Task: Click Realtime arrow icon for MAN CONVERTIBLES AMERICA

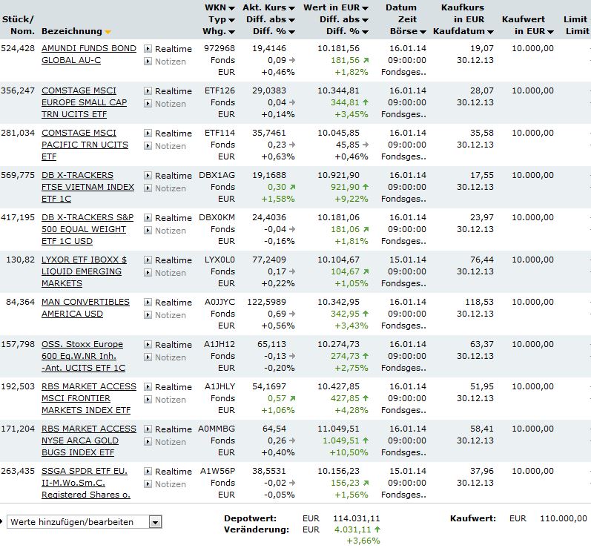Action: pos(148,302)
